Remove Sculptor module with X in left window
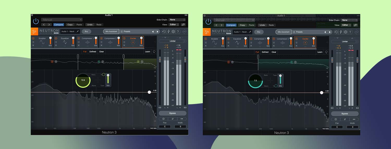The height and width of the screenshot is (149, 391). [33, 45]
